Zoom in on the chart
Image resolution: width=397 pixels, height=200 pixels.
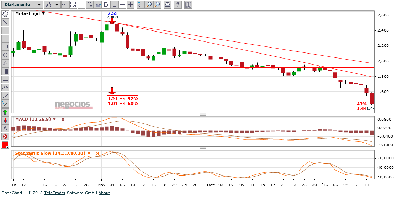pos(157,5)
